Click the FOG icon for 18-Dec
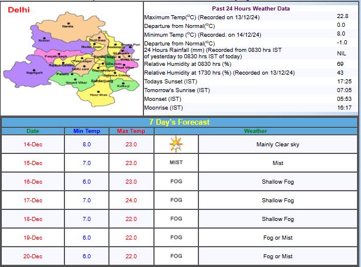 click(176, 219)
